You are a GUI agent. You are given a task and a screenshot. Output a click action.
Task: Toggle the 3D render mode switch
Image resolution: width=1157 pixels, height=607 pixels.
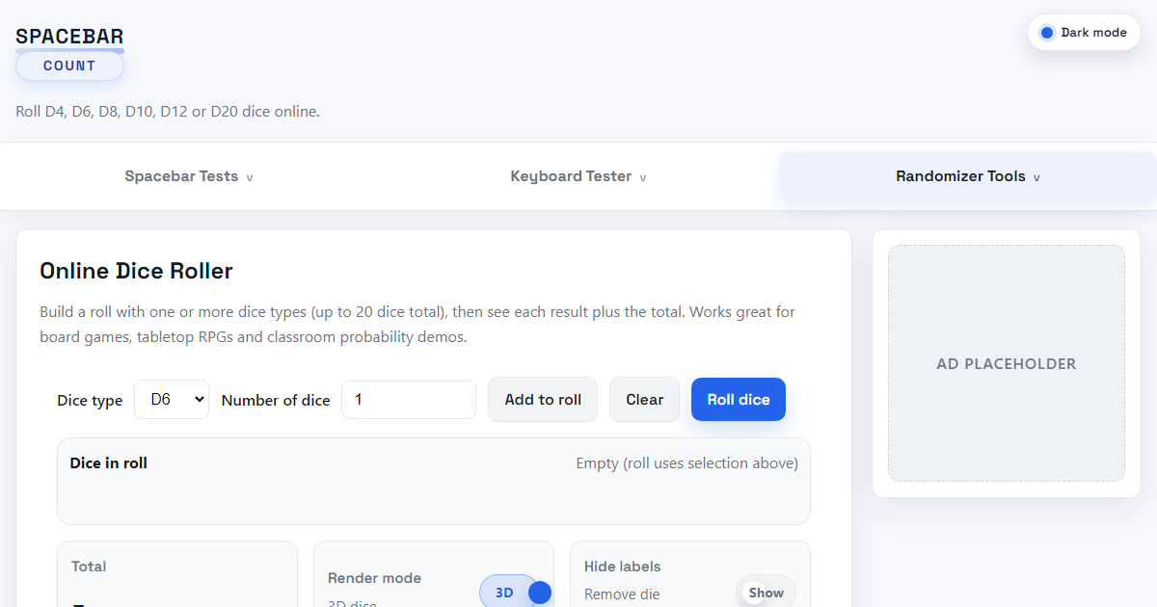click(516, 593)
